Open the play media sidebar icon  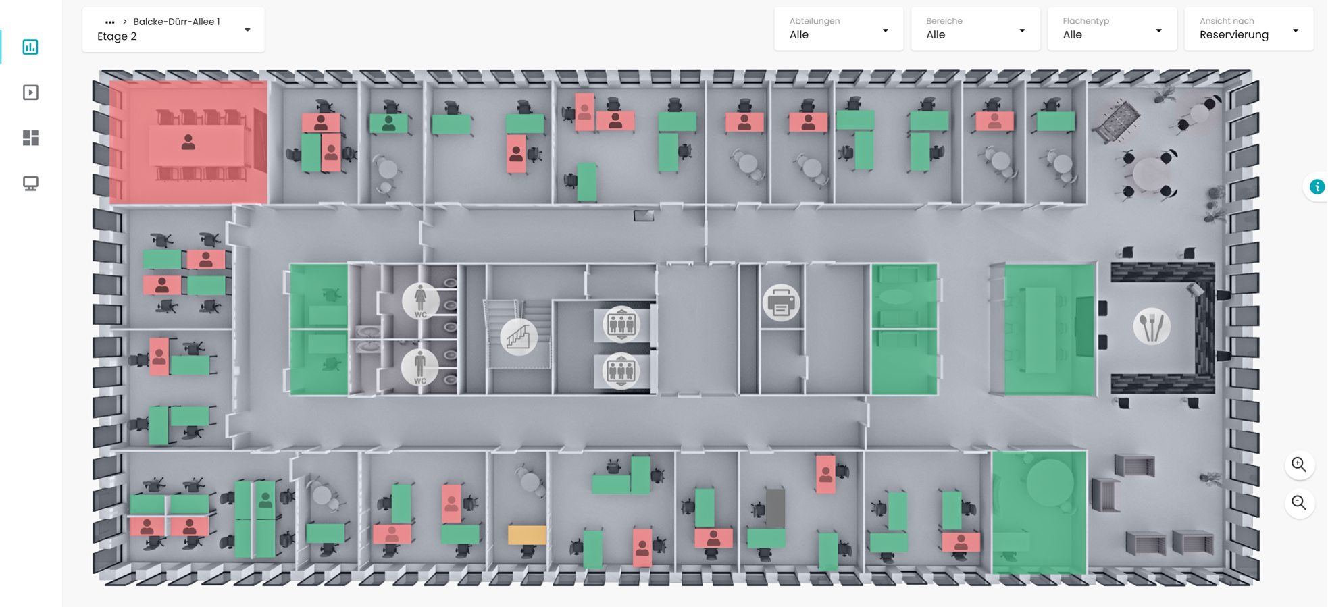[30, 93]
